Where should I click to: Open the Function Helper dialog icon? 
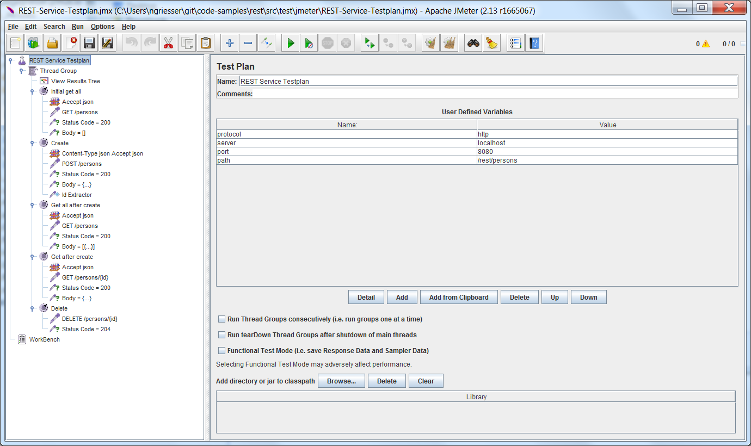click(x=516, y=43)
